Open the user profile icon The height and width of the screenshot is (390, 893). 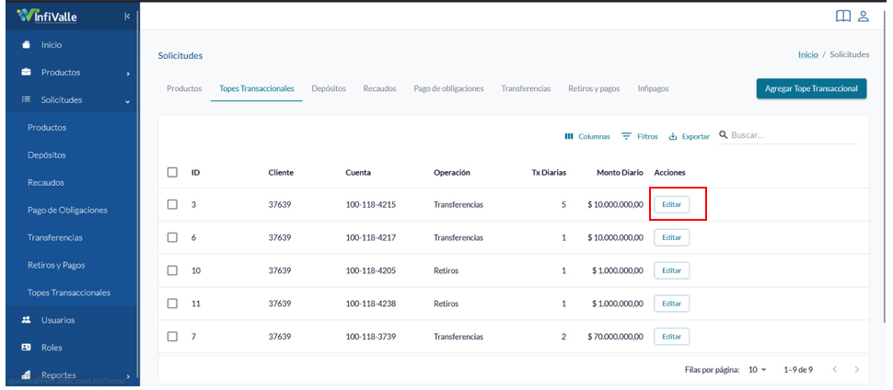(864, 16)
